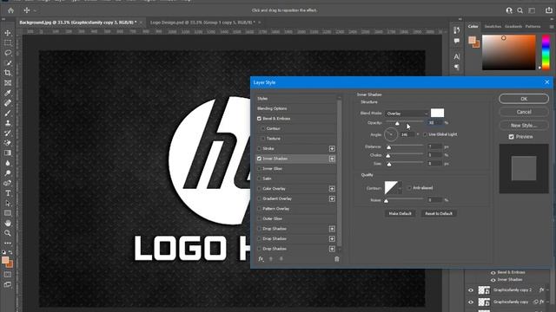This screenshot has height=312, width=556.
Task: Expand the icon panel dock arrows
Action: pyautogui.click(x=460, y=19)
